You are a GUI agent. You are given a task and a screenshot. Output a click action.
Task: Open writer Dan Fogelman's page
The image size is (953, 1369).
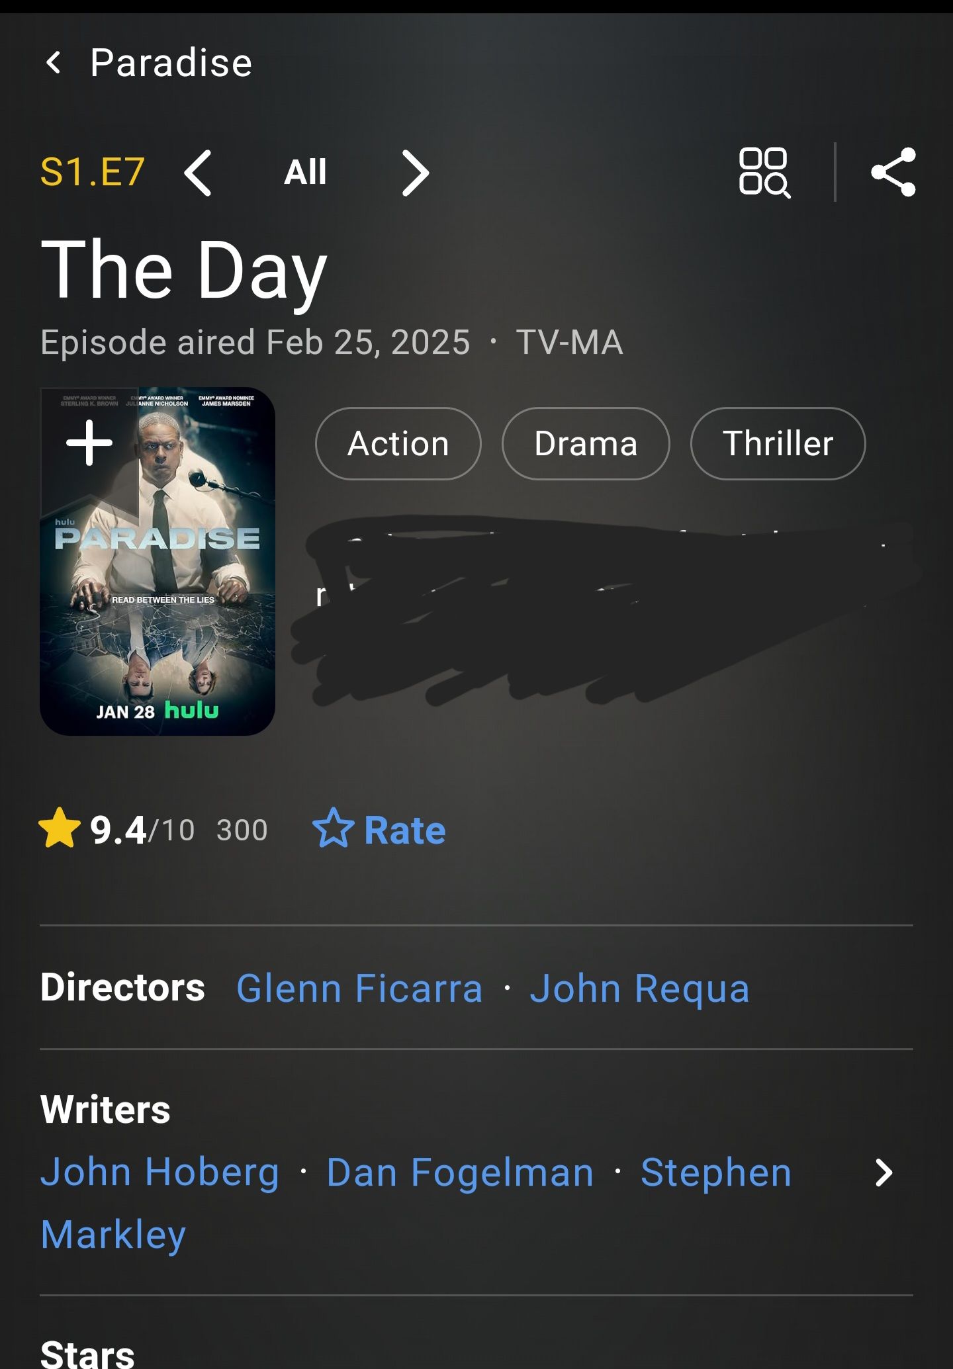coord(460,1173)
